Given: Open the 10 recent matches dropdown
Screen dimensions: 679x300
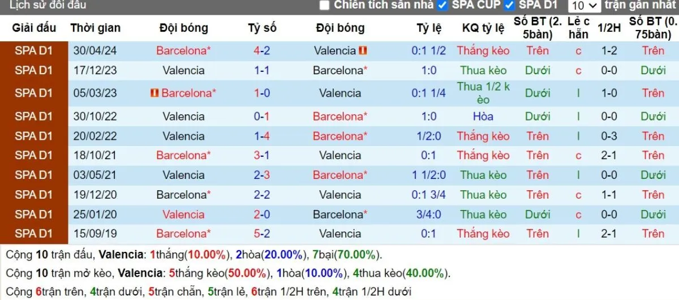Looking at the screenshot, I should click(x=584, y=6).
